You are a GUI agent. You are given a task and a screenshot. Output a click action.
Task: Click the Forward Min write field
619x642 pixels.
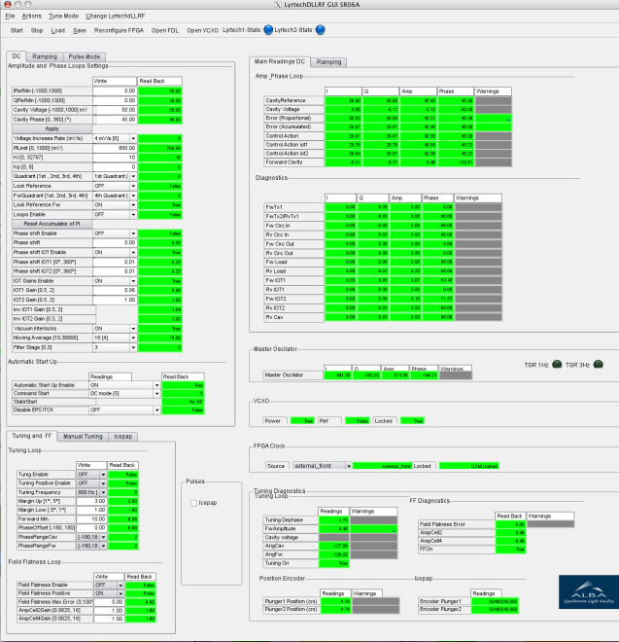(91, 519)
